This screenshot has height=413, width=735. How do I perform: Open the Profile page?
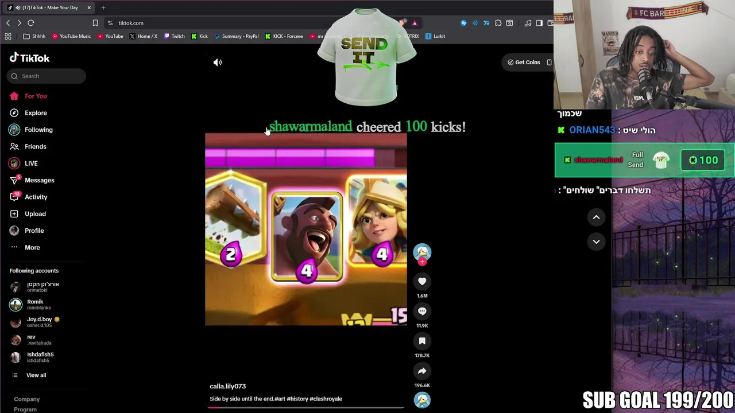[x=34, y=231]
